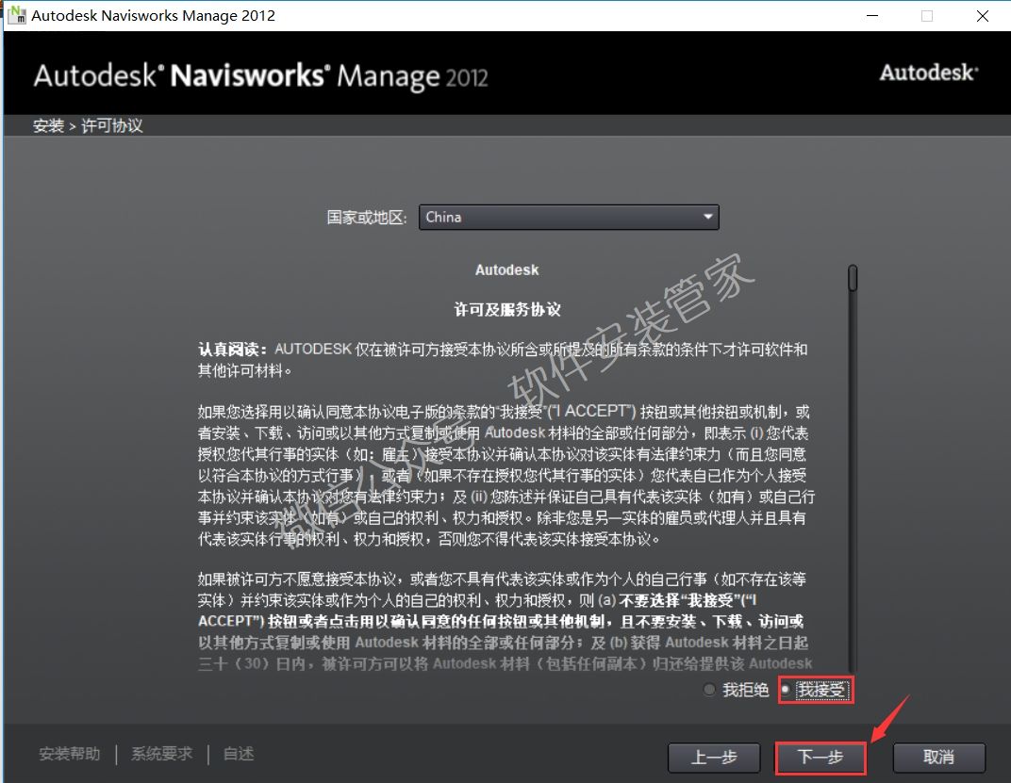The image size is (1011, 783).
Task: Open the 国家或地区 dropdown showing China
Action: 568,217
